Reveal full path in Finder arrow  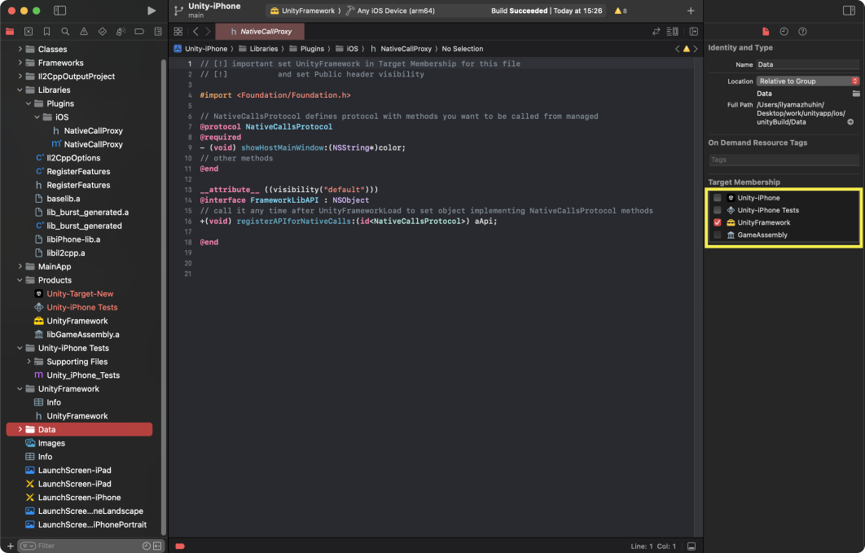point(850,122)
